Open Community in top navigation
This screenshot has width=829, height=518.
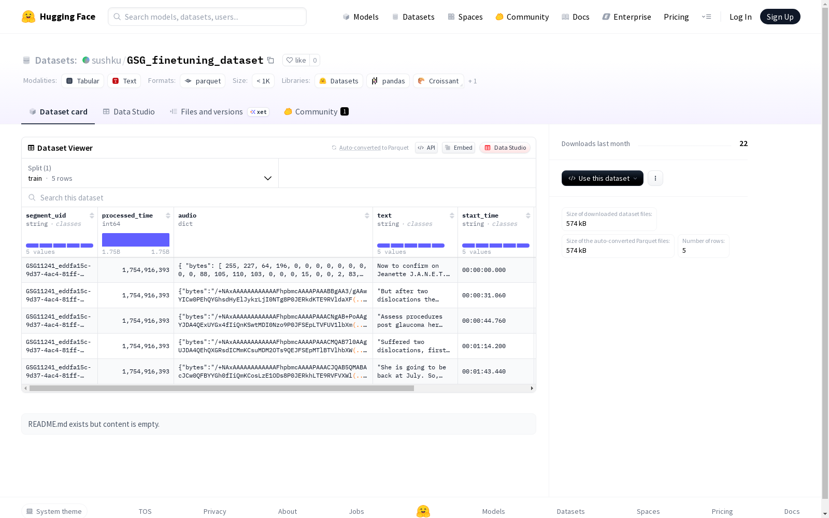[x=522, y=17]
